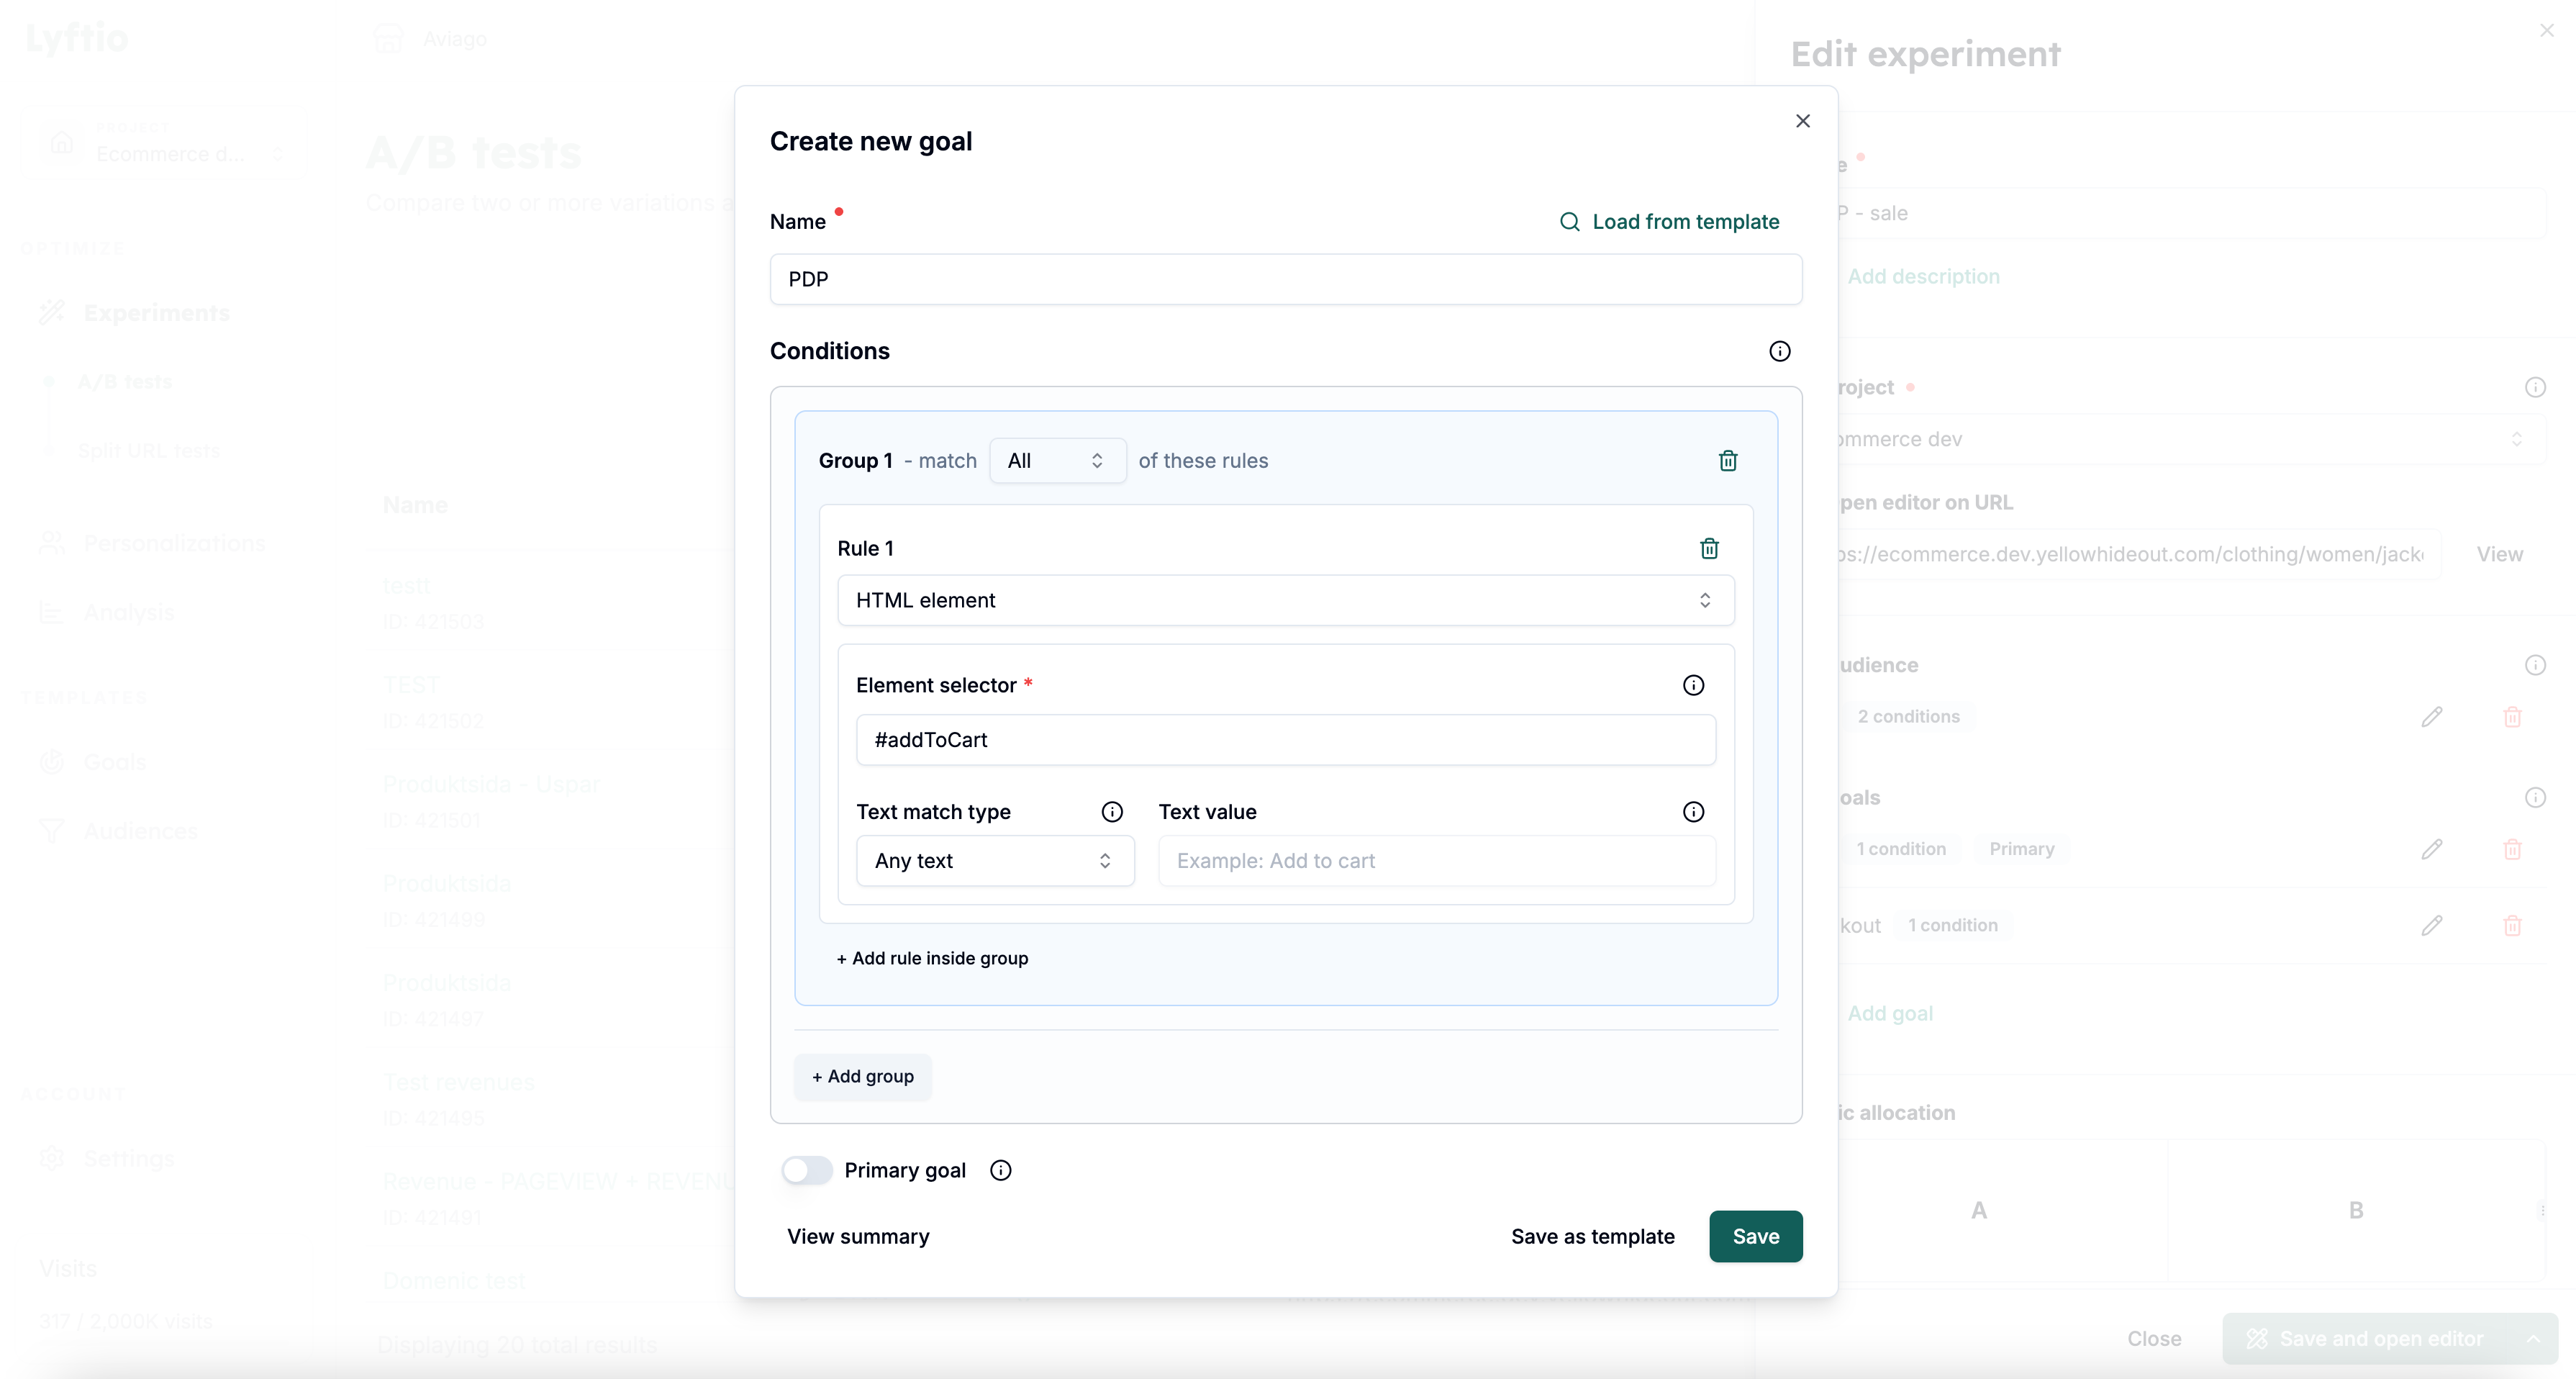Viewport: 2576px width, 1379px height.
Task: Click Save as template
Action: 1592,1237
